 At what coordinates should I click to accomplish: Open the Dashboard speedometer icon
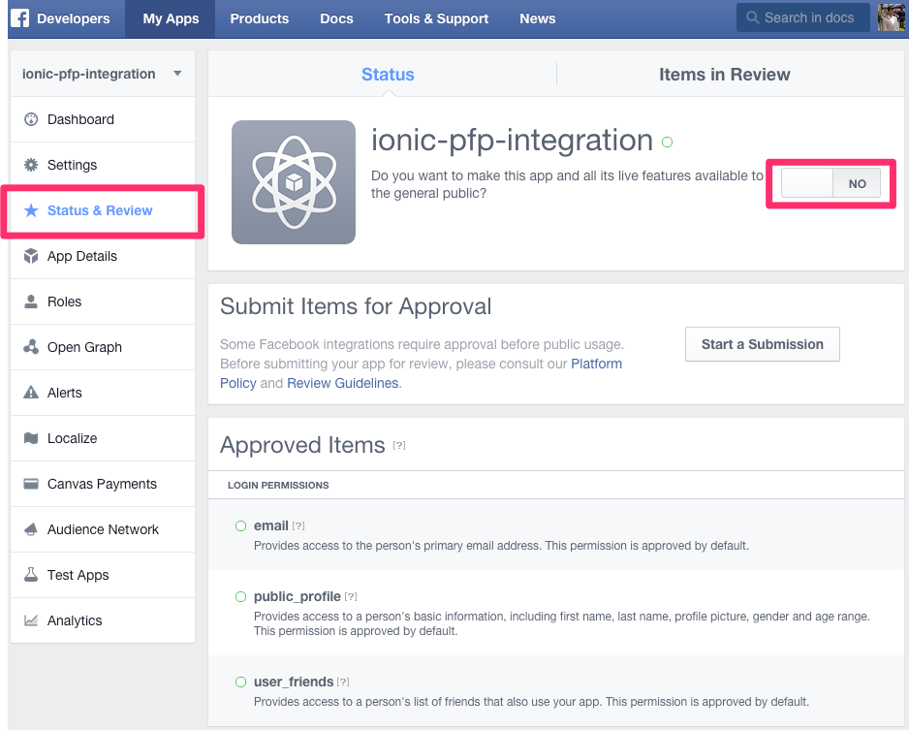point(30,118)
